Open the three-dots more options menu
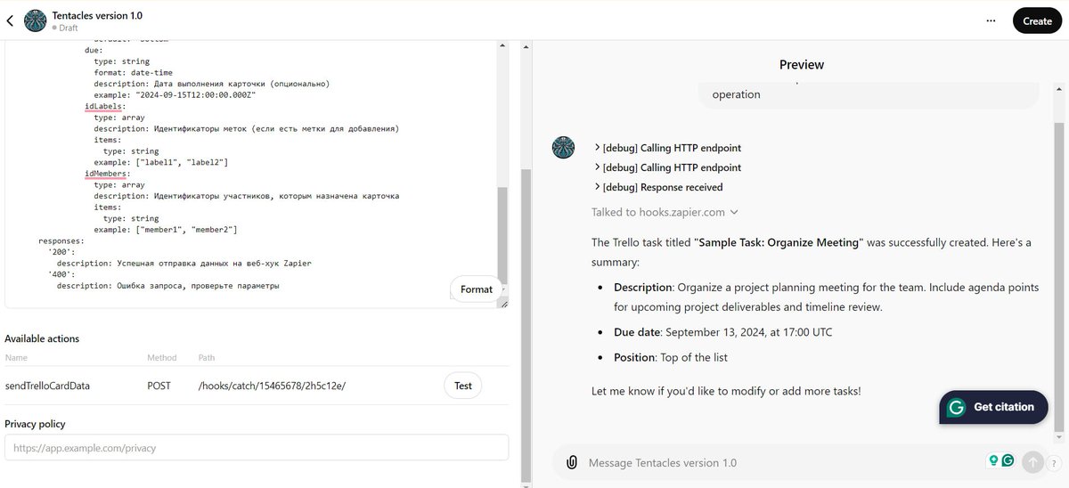This screenshot has width=1069, height=488. [991, 20]
